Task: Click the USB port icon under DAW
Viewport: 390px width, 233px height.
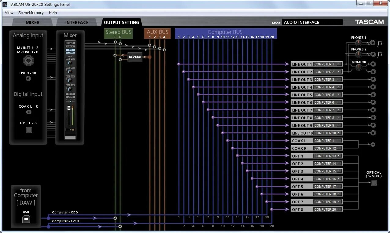Action: tap(26, 219)
